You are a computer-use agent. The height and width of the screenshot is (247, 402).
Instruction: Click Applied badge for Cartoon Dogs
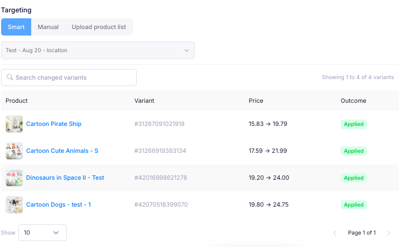coord(354,205)
